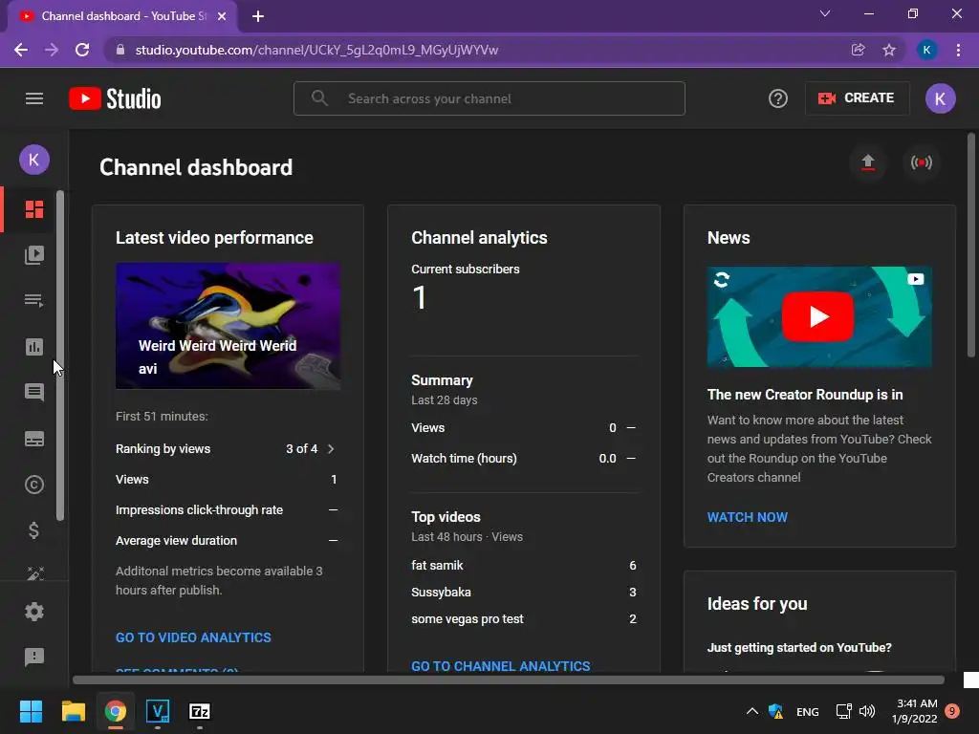Open a new browser tab
The image size is (979, 734).
[258, 16]
